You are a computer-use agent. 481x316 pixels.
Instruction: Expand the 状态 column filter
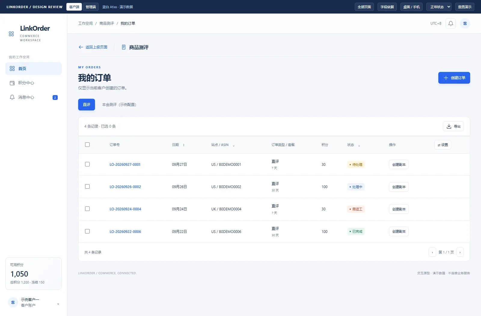[359, 146]
